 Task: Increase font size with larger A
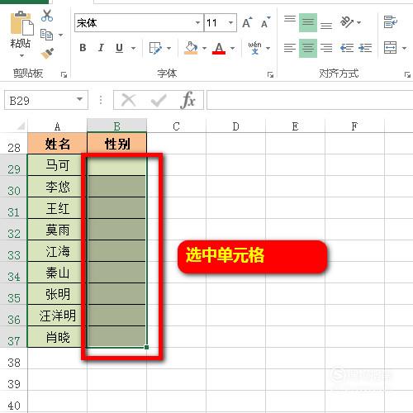[247, 22]
